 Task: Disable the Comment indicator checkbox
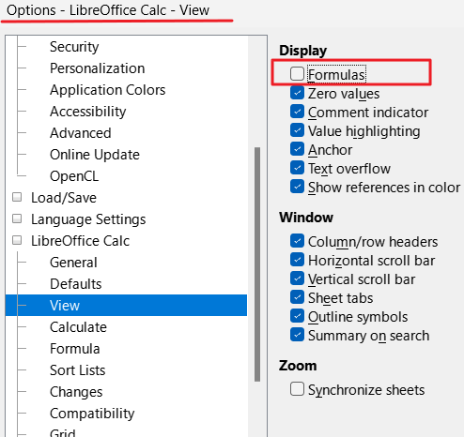(x=297, y=112)
